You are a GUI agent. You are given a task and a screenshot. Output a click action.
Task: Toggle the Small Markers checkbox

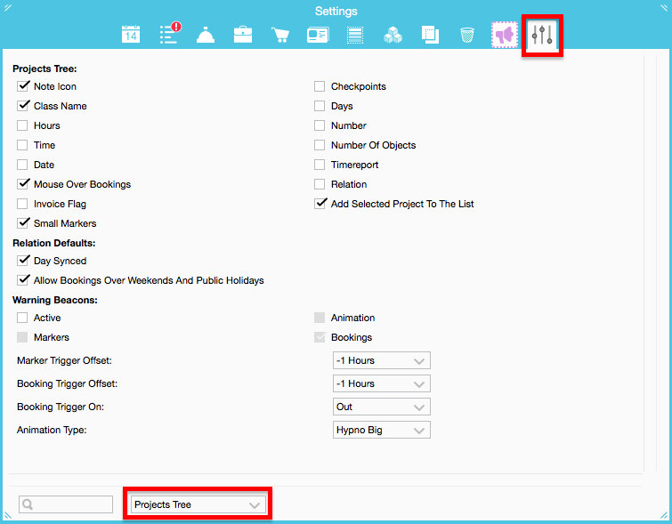23,223
